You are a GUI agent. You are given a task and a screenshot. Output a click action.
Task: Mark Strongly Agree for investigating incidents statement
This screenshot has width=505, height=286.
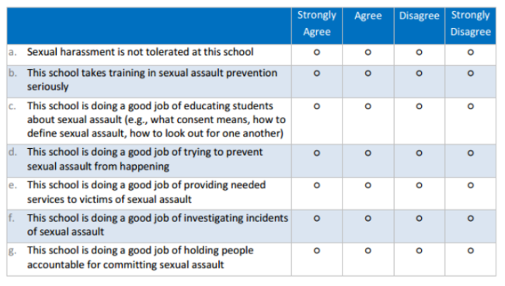coord(316,219)
